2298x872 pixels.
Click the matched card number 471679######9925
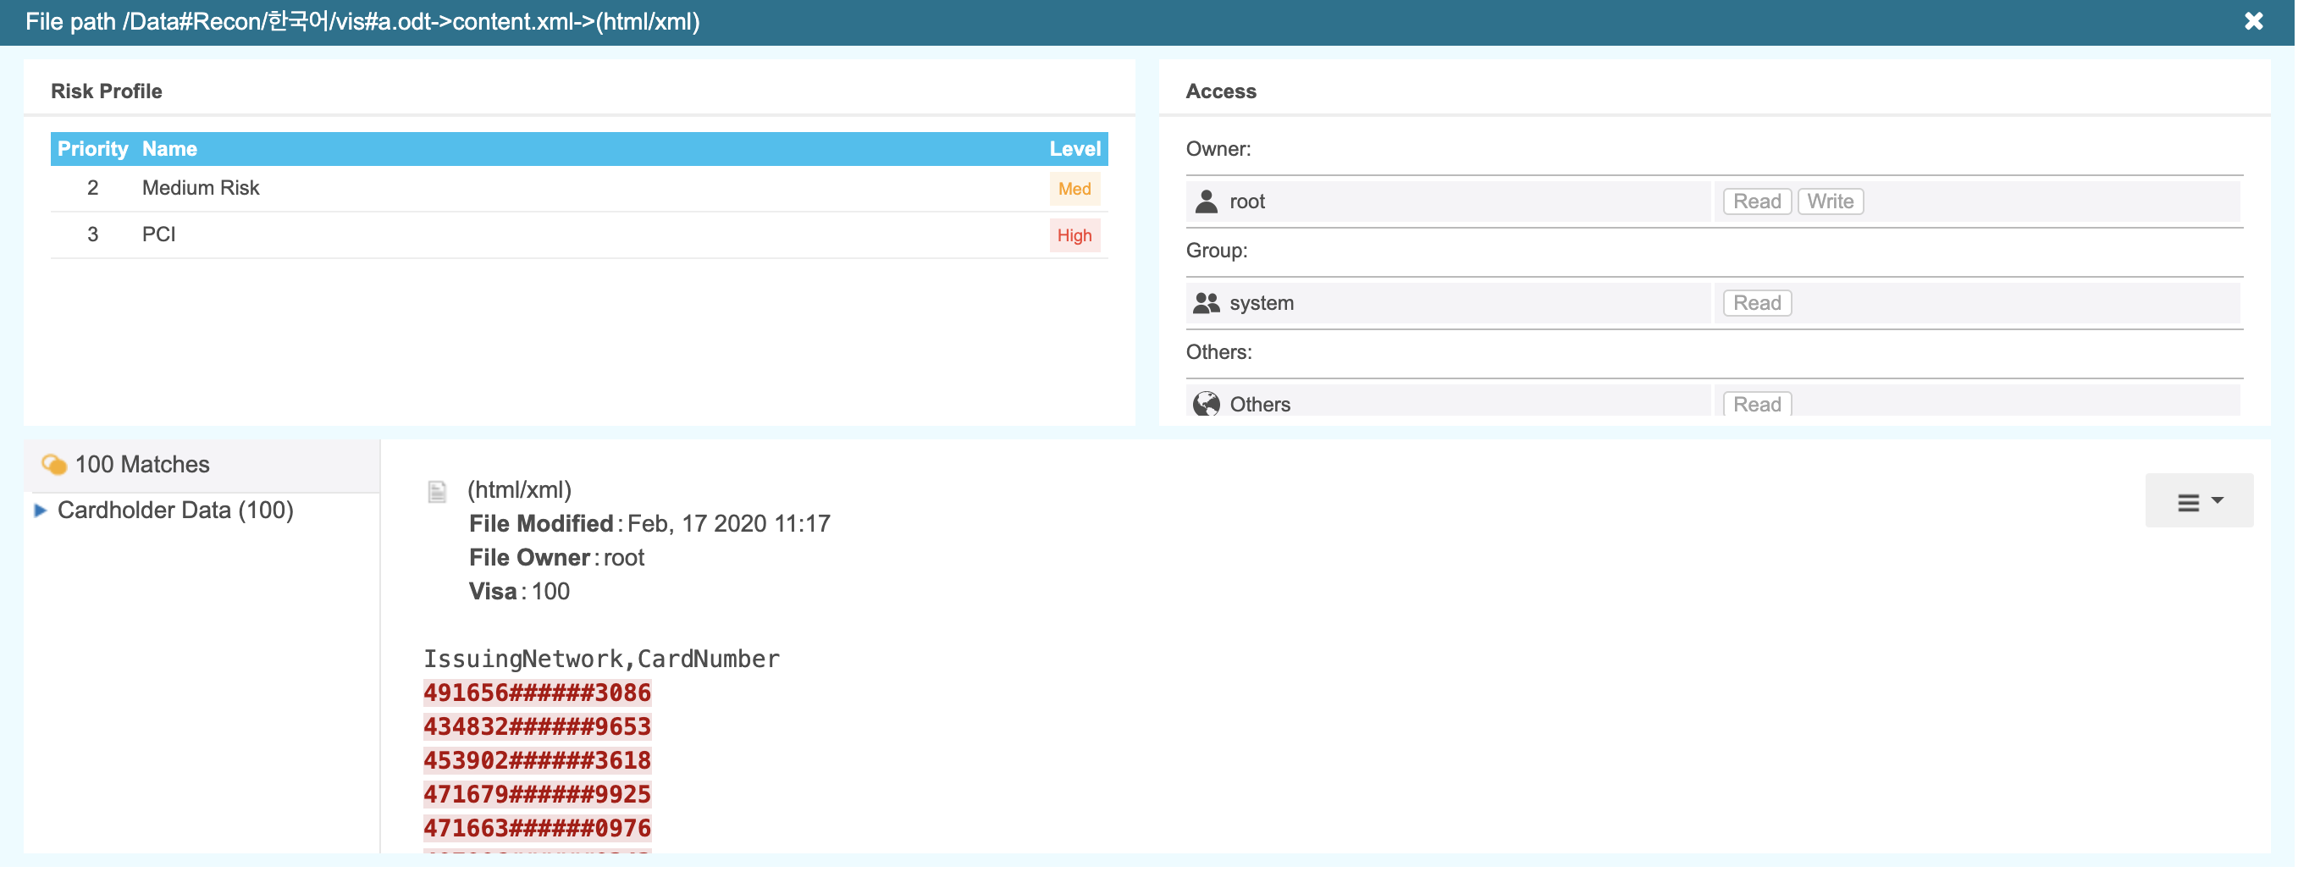[x=537, y=794]
